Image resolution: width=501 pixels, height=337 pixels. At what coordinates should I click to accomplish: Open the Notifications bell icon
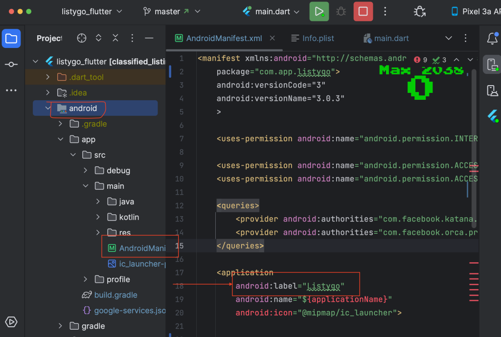click(x=492, y=38)
